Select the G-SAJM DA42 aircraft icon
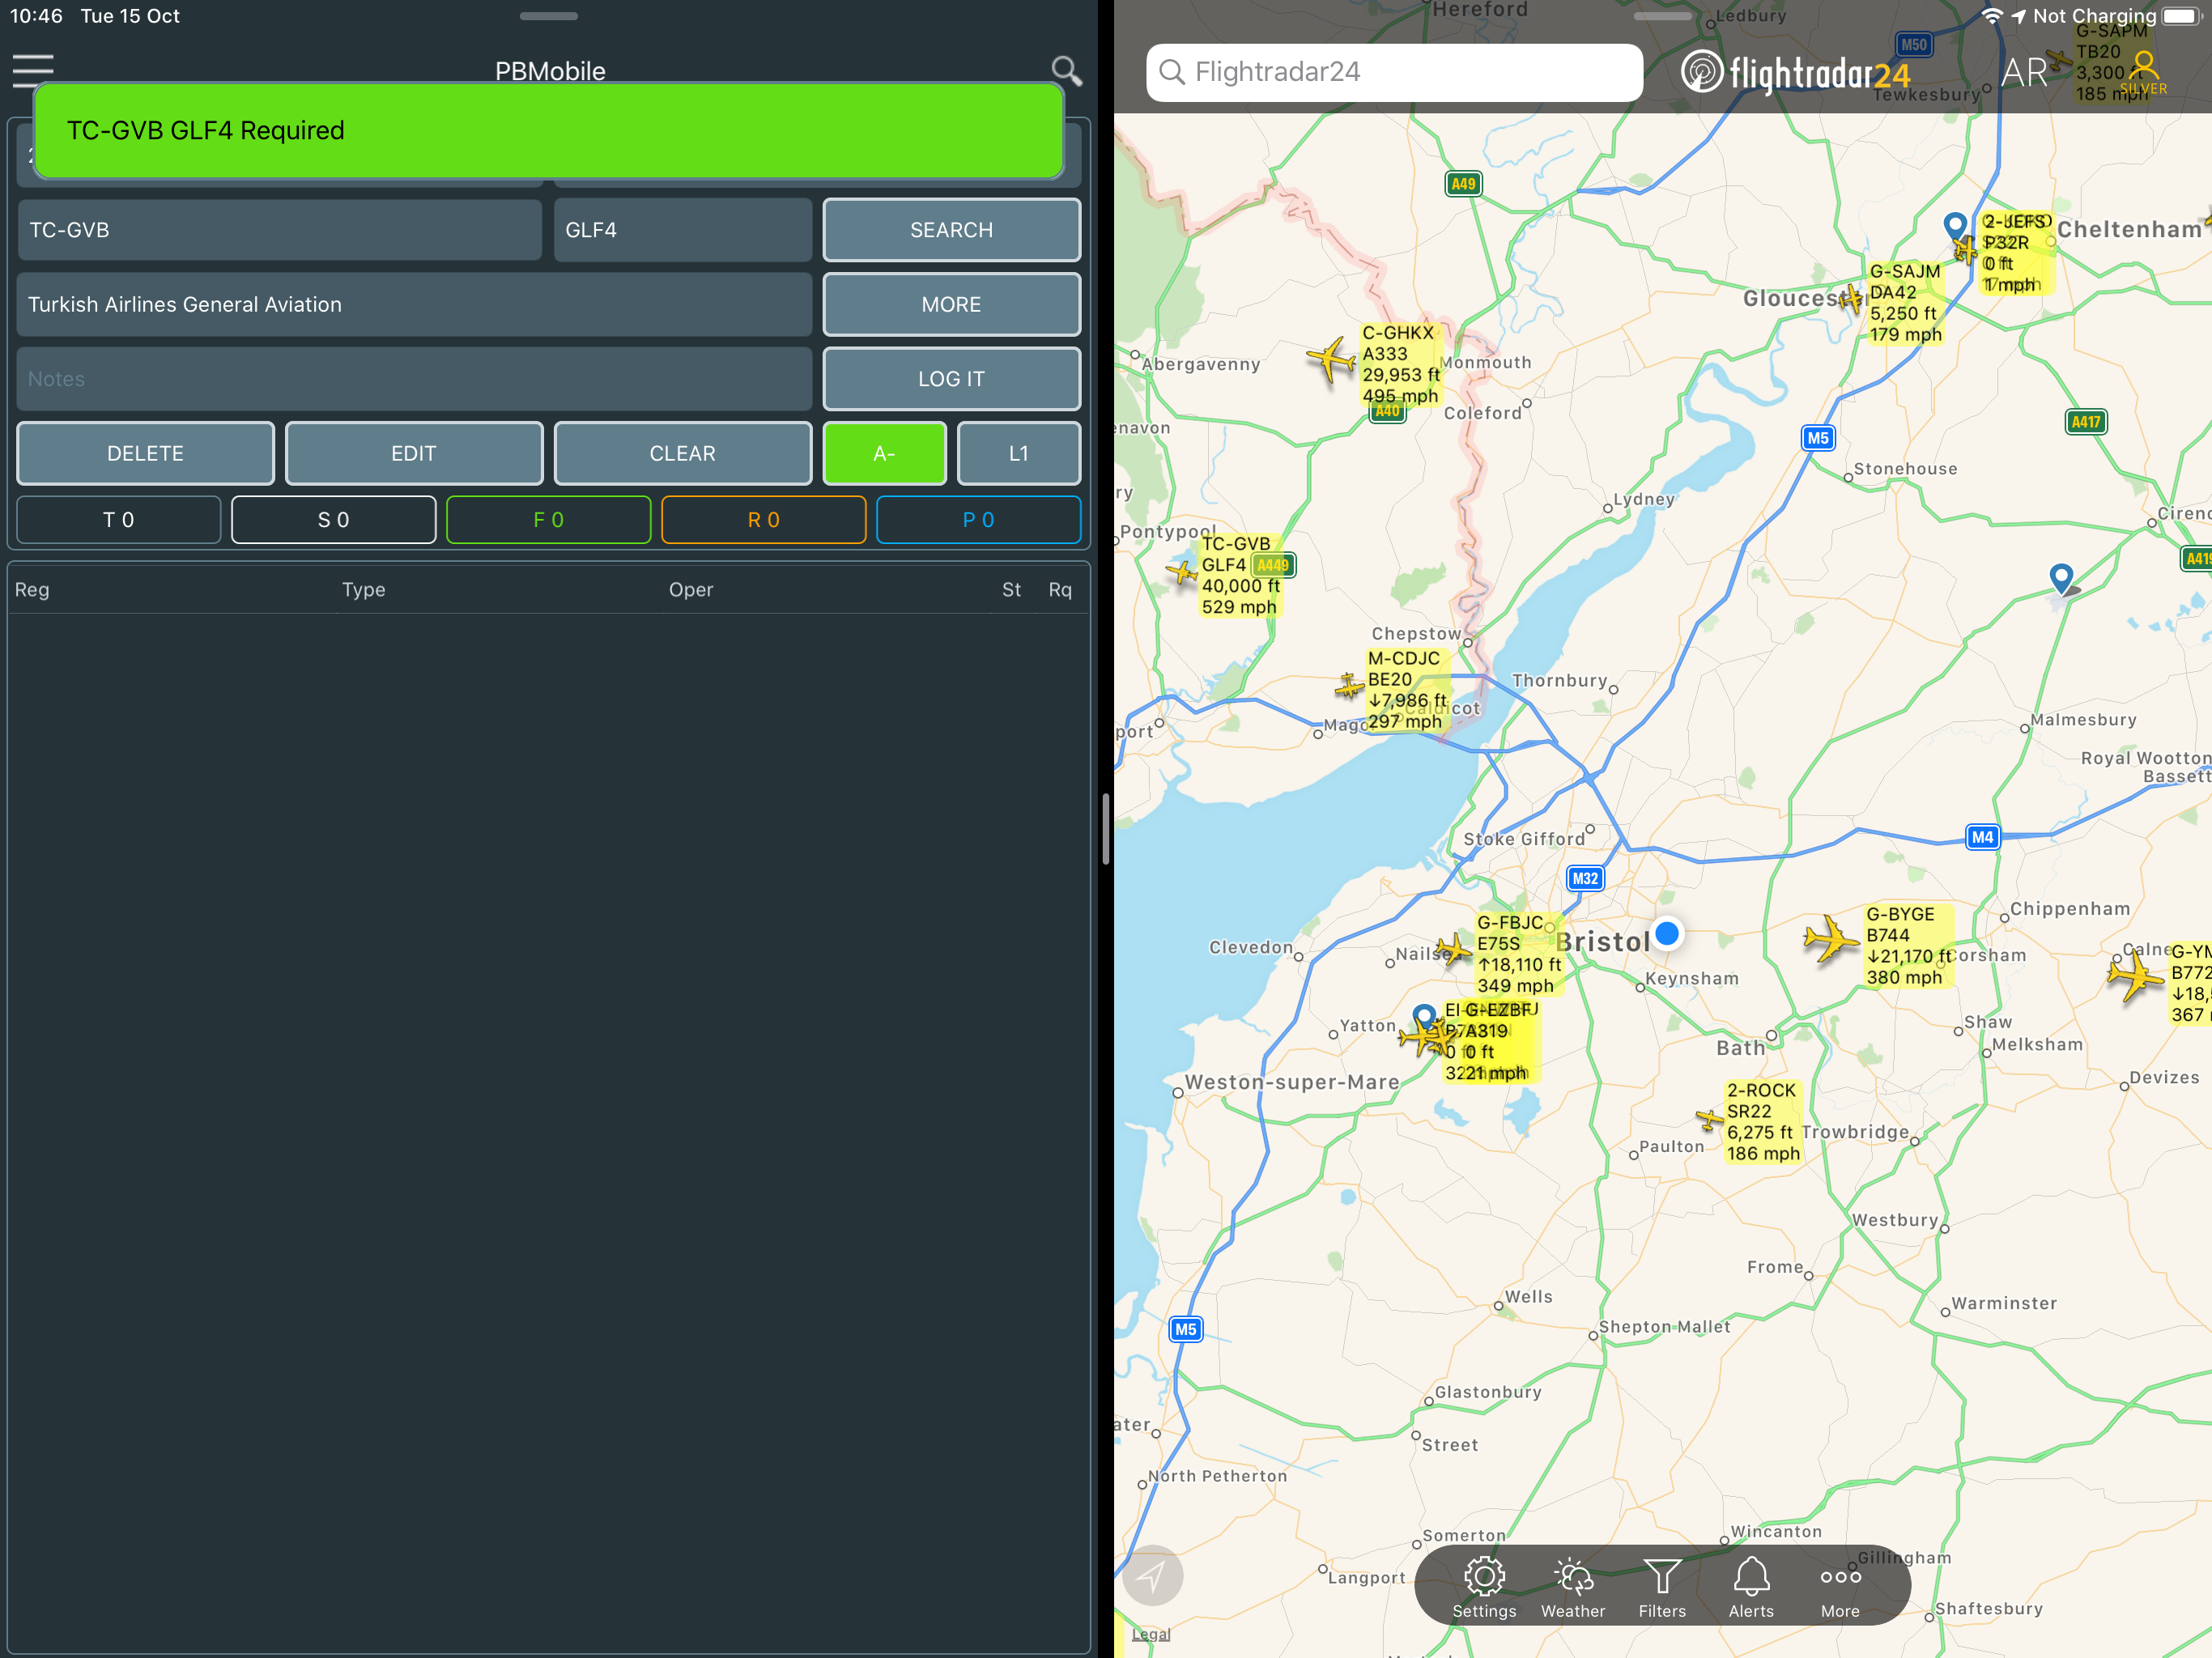The height and width of the screenshot is (1658, 2212). click(1853, 298)
